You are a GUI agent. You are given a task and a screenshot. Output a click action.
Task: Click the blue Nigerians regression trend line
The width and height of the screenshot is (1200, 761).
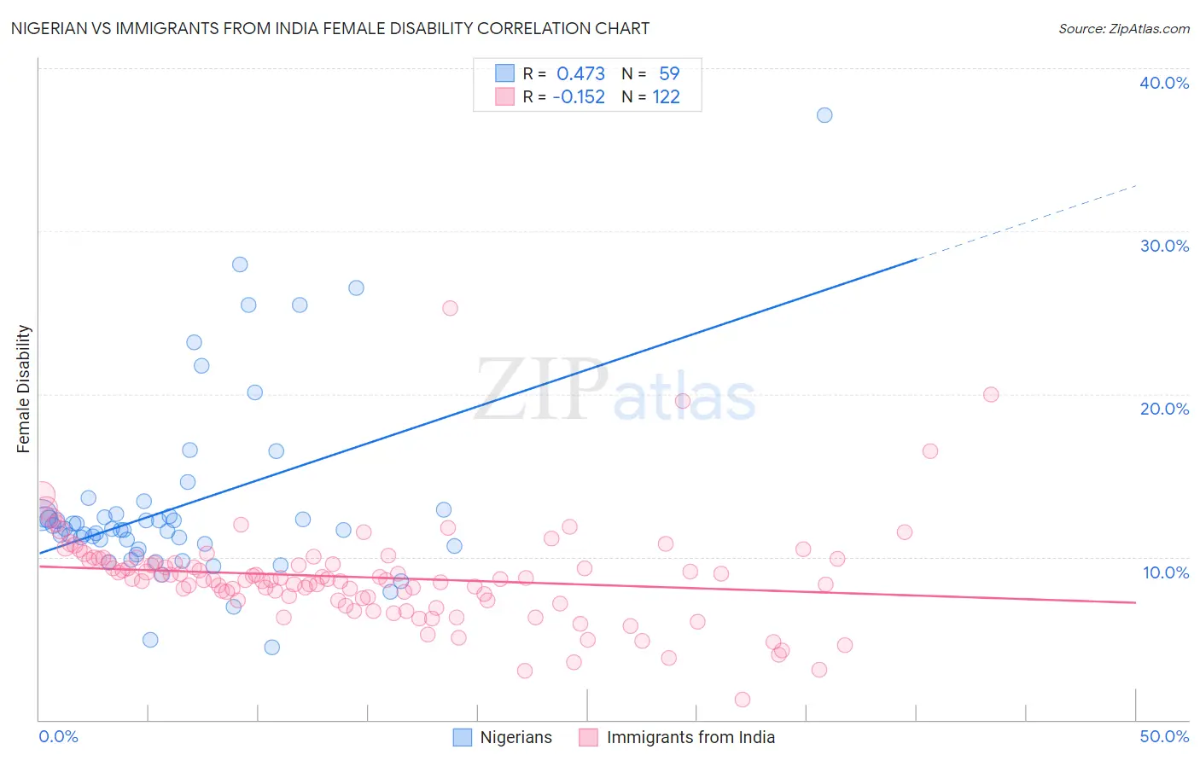click(477, 406)
